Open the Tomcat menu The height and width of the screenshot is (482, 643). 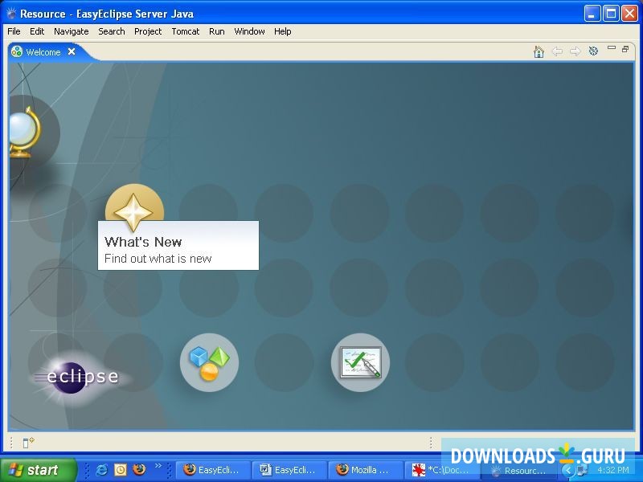pos(186,31)
